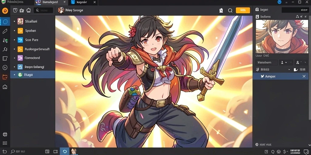Expand the Slirahoni tree item
This screenshot has width=311, height=155.
click(x=15, y=21)
